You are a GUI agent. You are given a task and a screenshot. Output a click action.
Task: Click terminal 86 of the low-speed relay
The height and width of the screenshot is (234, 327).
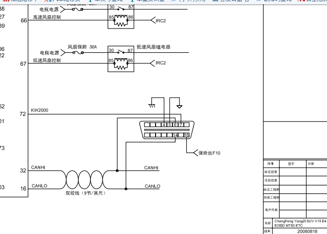(x=130, y=60)
